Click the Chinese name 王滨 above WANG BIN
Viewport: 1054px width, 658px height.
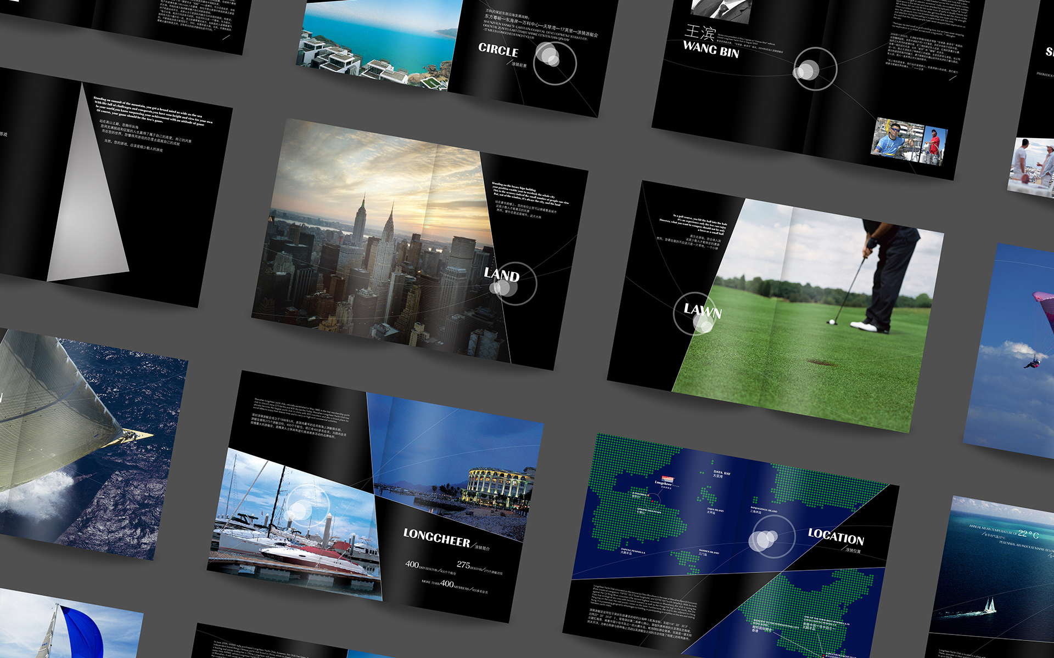[x=700, y=32]
